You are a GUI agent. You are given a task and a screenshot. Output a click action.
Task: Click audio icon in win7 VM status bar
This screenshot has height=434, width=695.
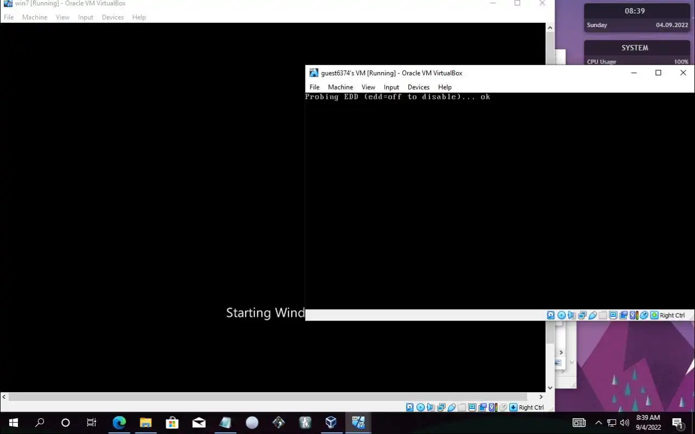click(x=430, y=407)
